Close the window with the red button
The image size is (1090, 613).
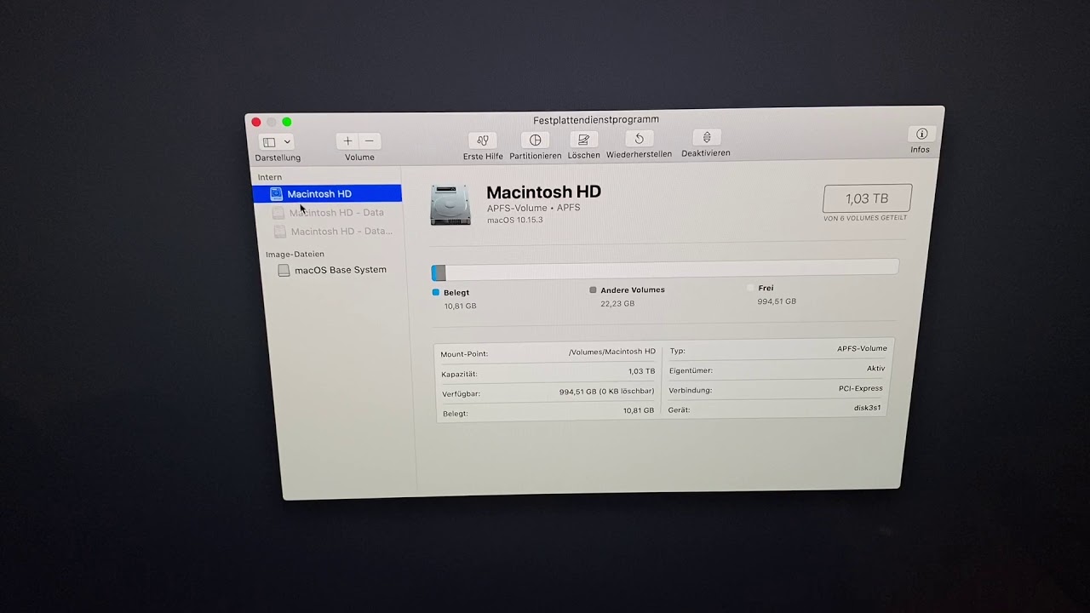click(256, 122)
